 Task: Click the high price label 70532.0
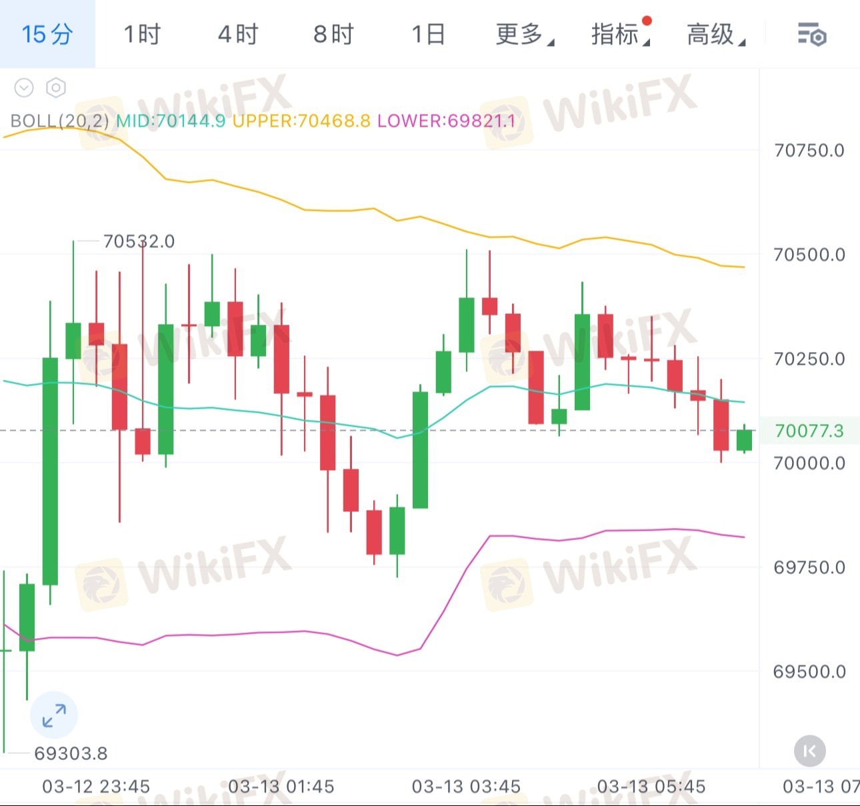139,241
